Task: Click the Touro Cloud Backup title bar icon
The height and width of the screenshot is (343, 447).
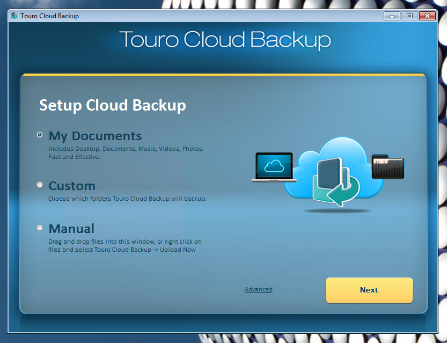Action: [x=14, y=16]
